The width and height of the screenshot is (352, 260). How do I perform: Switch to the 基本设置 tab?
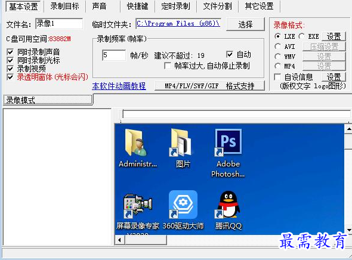click(x=23, y=7)
